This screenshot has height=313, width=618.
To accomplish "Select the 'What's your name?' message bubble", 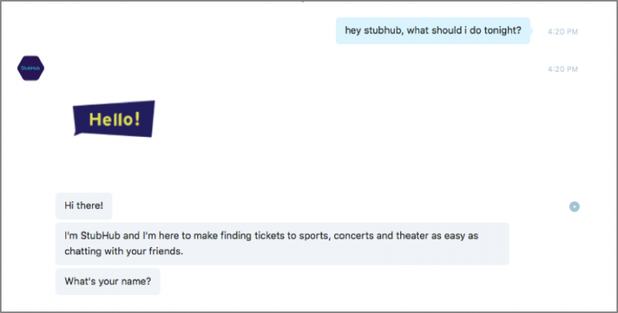I will pyautogui.click(x=108, y=281).
